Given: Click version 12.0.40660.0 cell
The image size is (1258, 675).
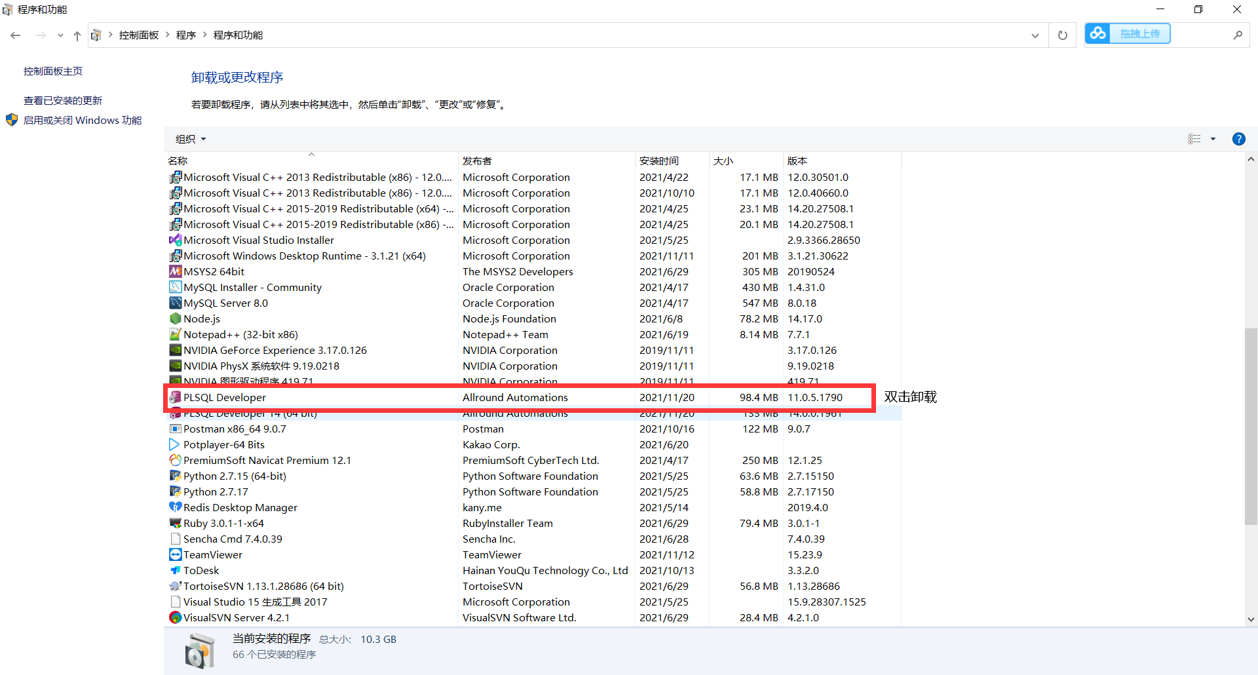Looking at the screenshot, I should pos(818,193).
